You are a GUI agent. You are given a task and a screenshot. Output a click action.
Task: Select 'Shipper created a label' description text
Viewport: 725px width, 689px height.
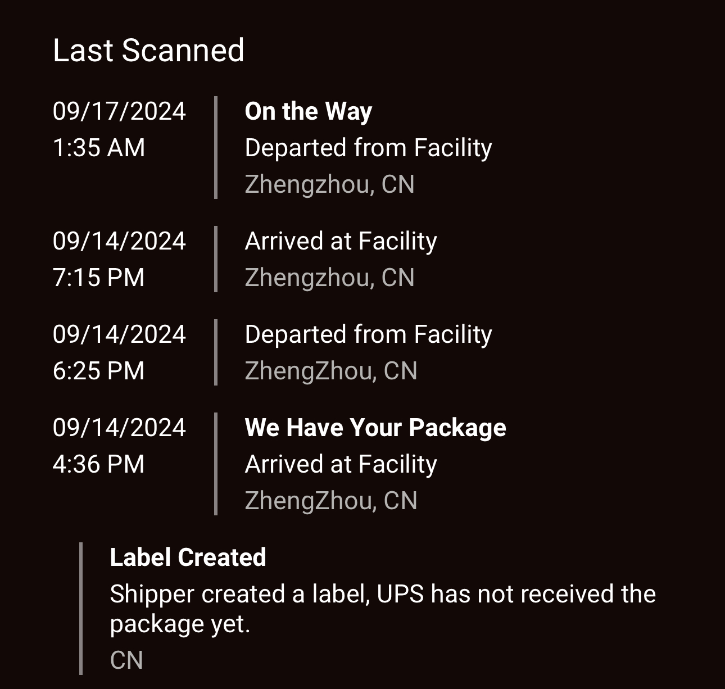[x=383, y=609]
